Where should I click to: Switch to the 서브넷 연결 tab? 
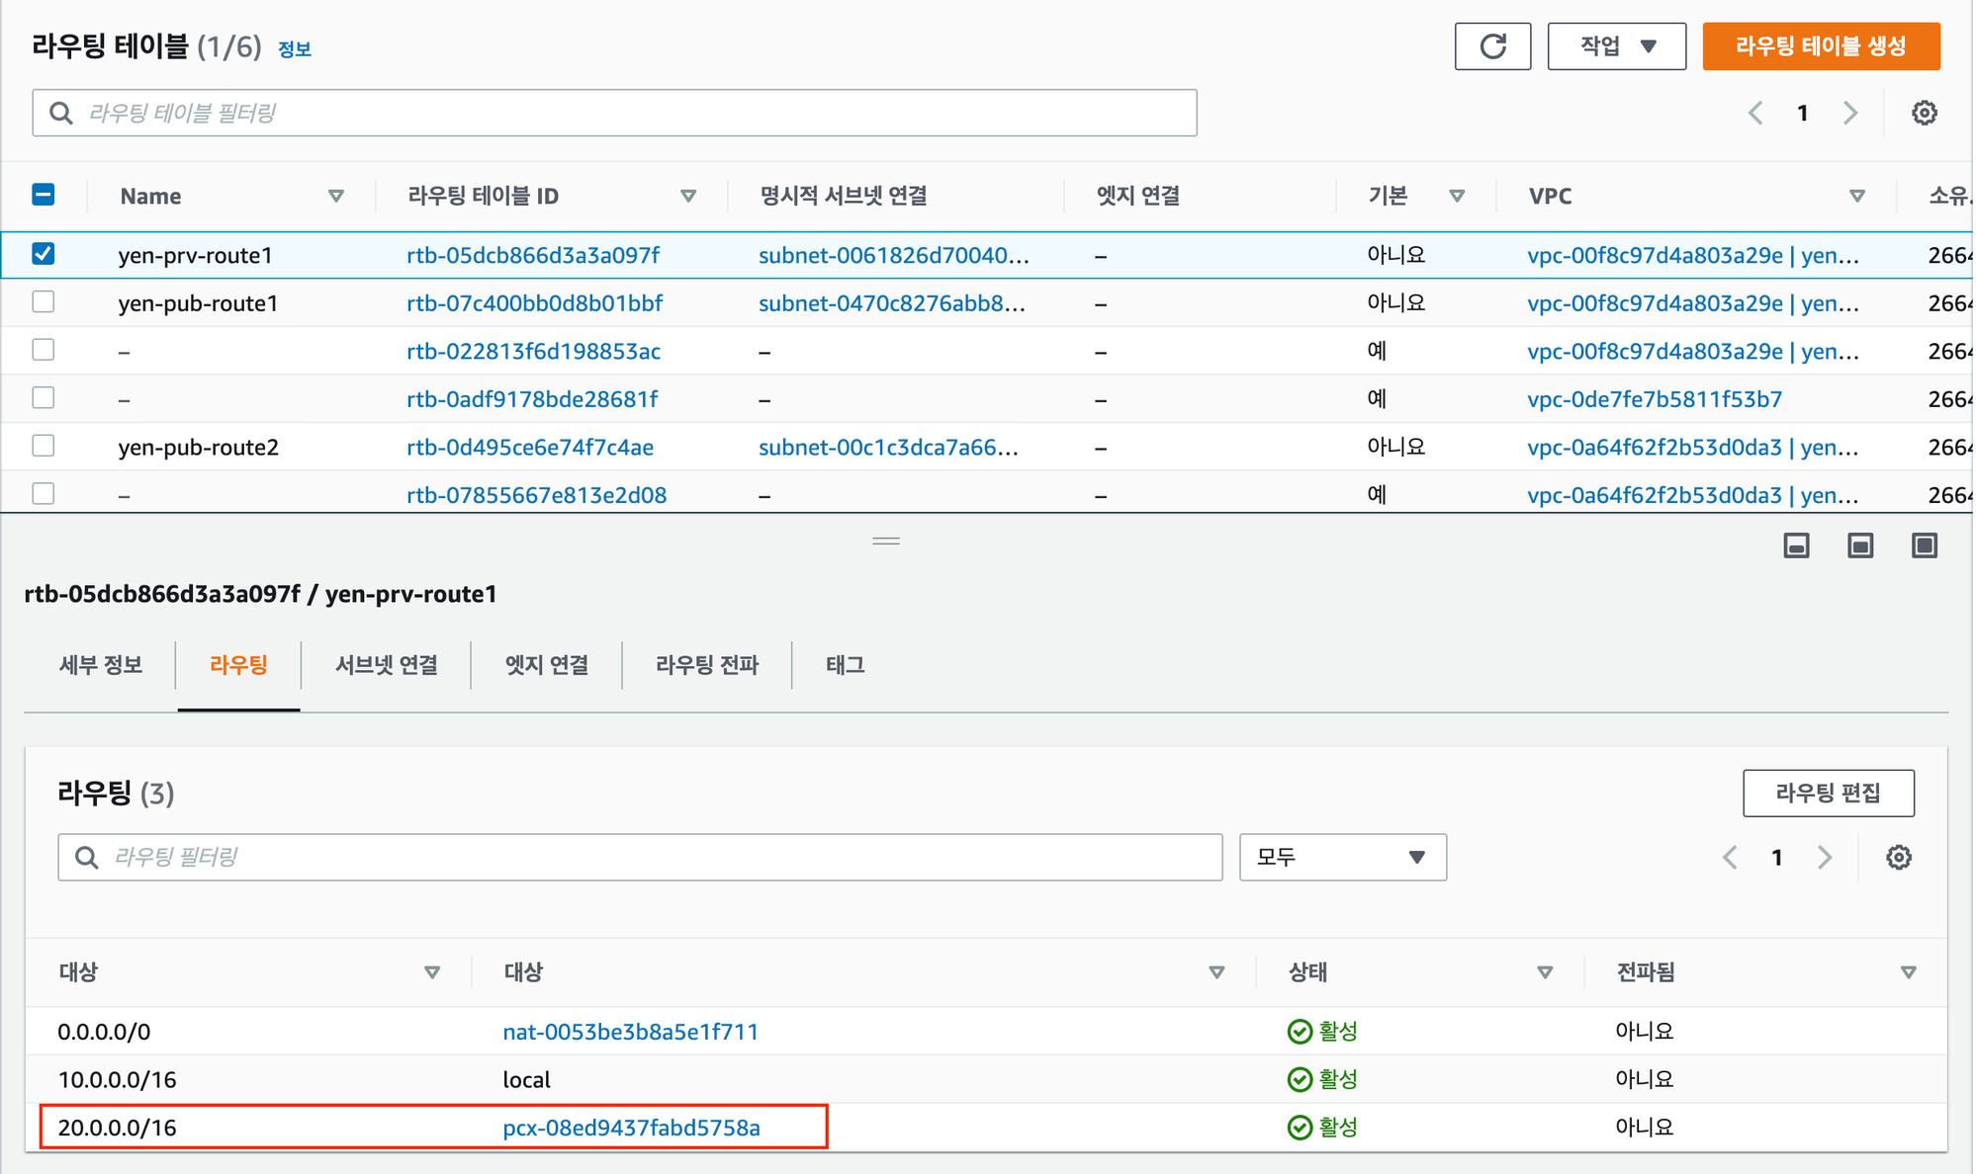click(386, 665)
